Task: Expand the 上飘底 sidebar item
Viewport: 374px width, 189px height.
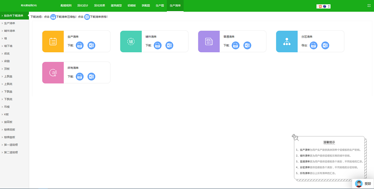Action: (x=14, y=84)
